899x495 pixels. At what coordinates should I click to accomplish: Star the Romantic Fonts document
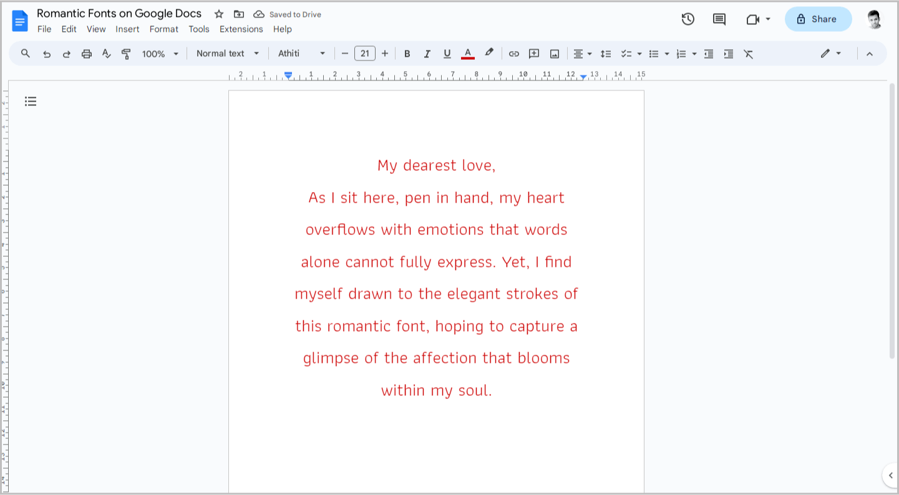tap(219, 14)
